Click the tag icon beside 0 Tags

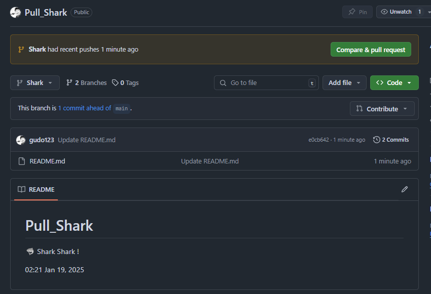tap(115, 82)
